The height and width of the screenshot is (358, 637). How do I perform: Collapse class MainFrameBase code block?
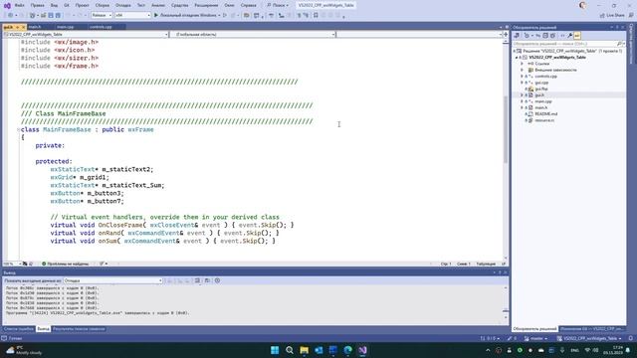[x=18, y=129]
